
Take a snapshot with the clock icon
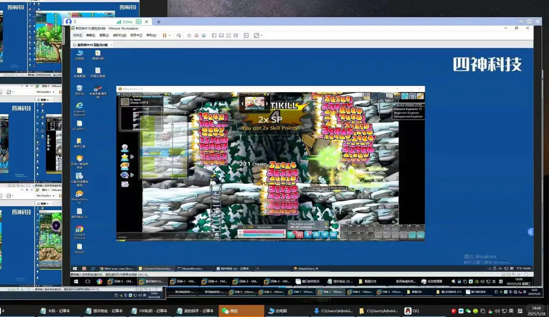tap(189, 36)
